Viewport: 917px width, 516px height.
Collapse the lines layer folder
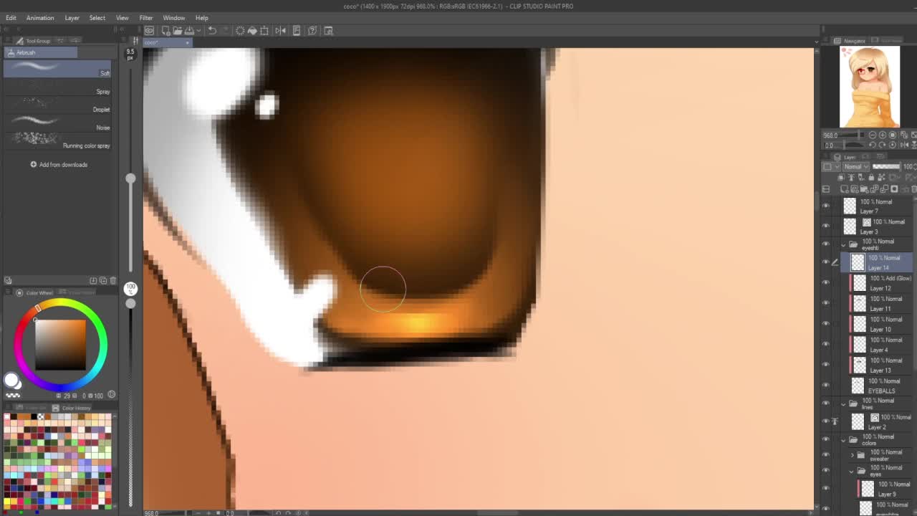[x=843, y=403]
